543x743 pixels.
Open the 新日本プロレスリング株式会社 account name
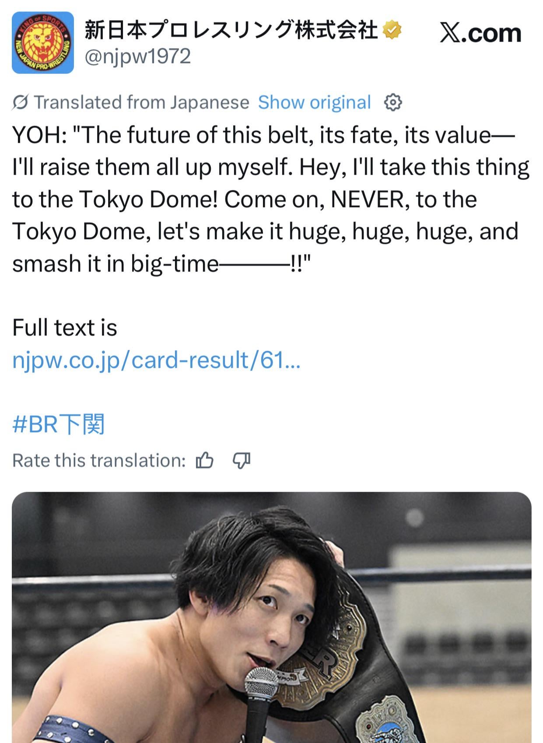coord(231,30)
